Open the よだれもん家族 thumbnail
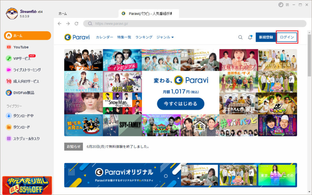This screenshot has width=312, height=195. coord(239,103)
